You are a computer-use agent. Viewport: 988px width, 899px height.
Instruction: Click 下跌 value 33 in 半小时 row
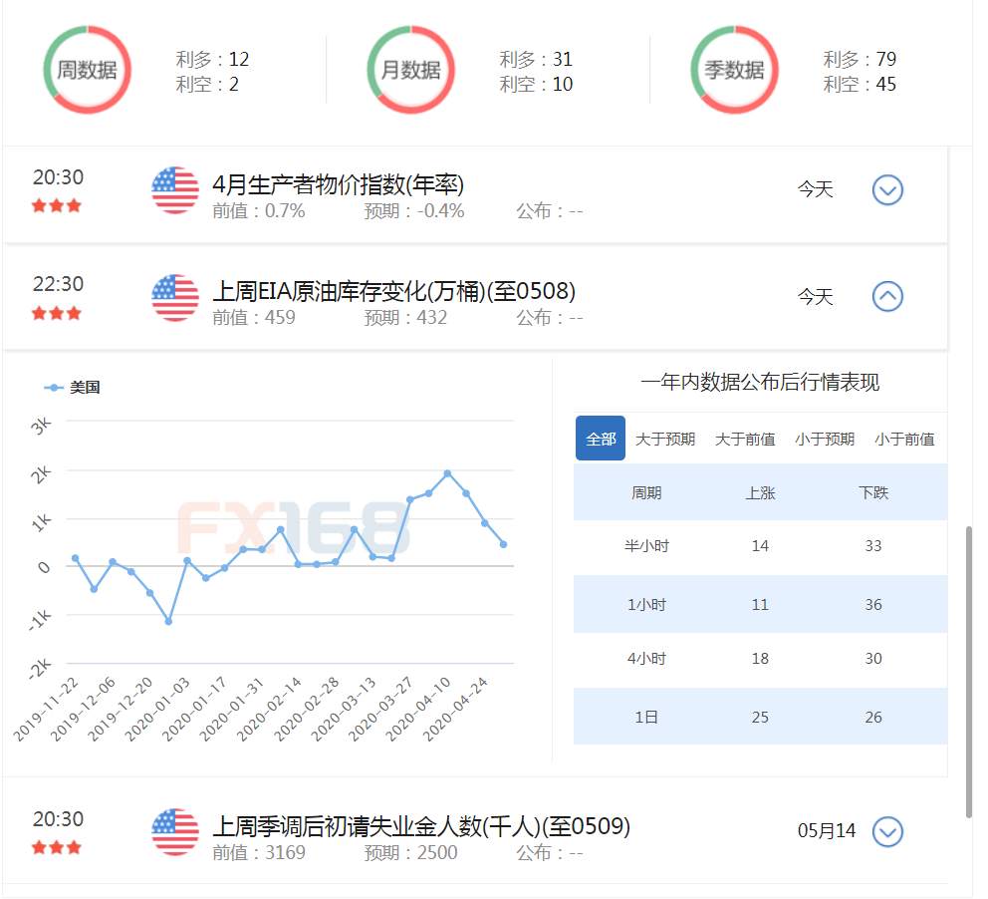coord(873,546)
